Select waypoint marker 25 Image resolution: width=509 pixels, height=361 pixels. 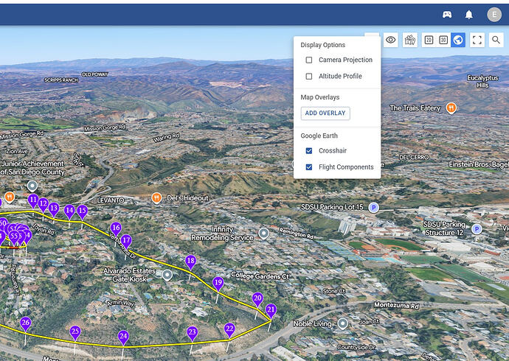click(x=75, y=332)
